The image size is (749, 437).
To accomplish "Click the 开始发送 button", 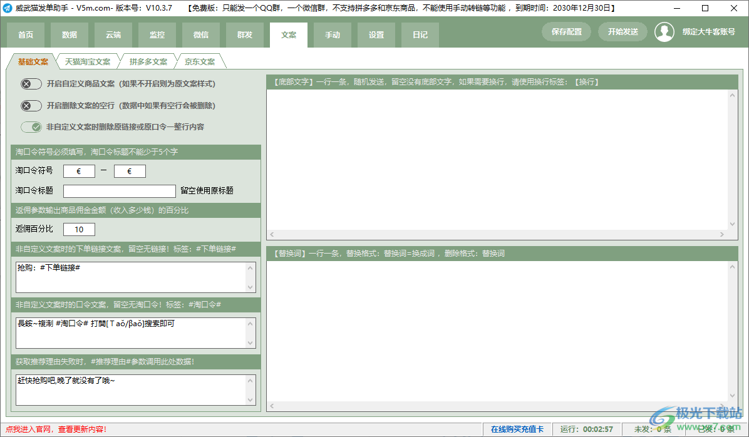I will click(x=623, y=32).
